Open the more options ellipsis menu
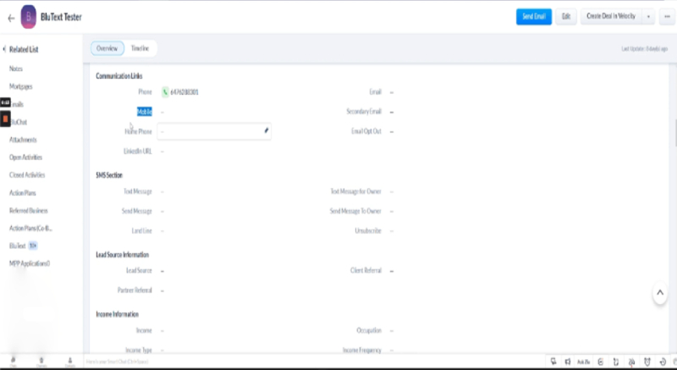Viewport: 677px width, 370px height. tap(667, 17)
